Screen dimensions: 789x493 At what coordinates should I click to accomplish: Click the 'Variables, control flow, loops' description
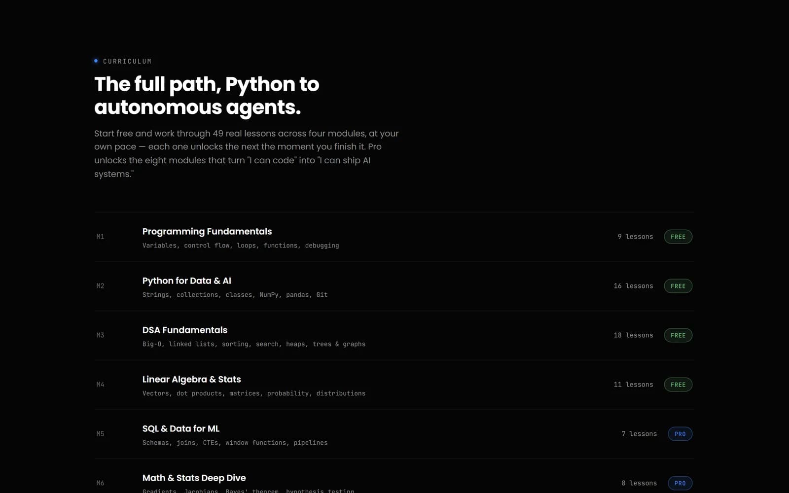[241, 246]
